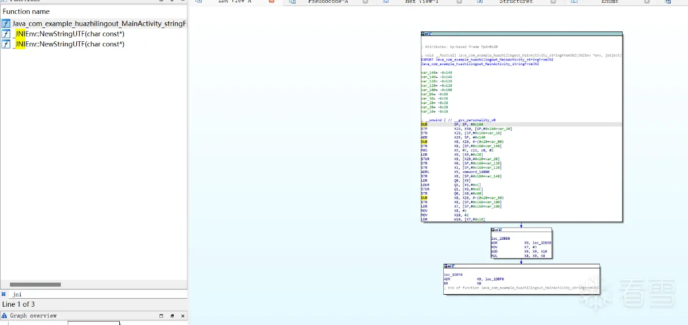The image size is (688, 325).
Task: Close the IDA View-A tab
Action: pyautogui.click(x=272, y=2)
